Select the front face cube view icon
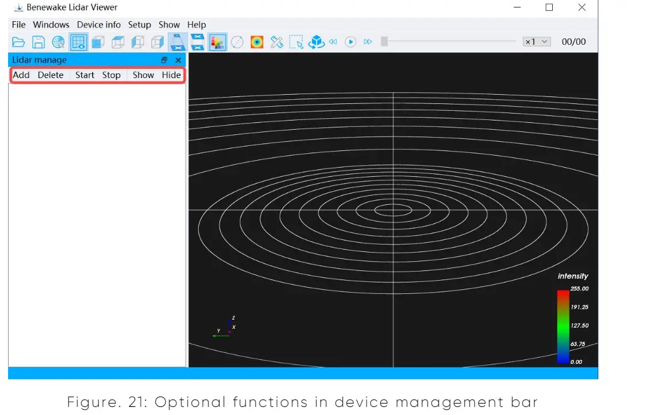 pos(98,42)
